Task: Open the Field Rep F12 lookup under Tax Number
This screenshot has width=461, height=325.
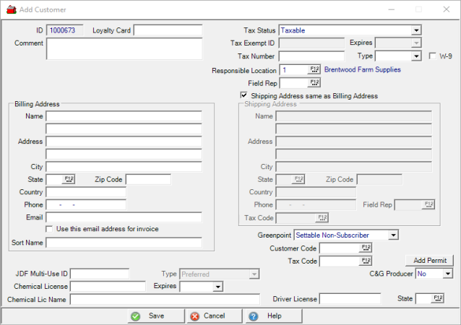Action: (314, 83)
